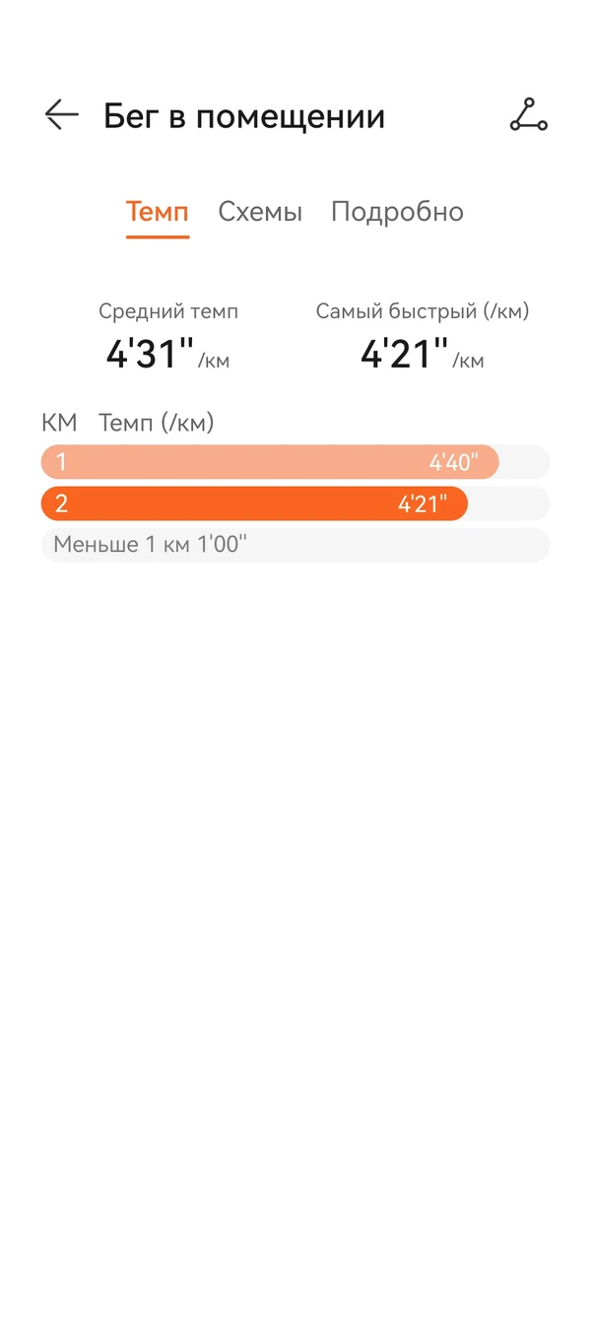The height and width of the screenshot is (1336, 591).
Task: Open the Подробно tab
Action: (x=397, y=212)
